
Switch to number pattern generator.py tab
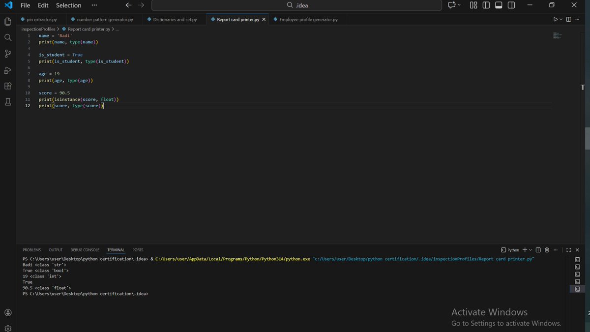(x=105, y=19)
